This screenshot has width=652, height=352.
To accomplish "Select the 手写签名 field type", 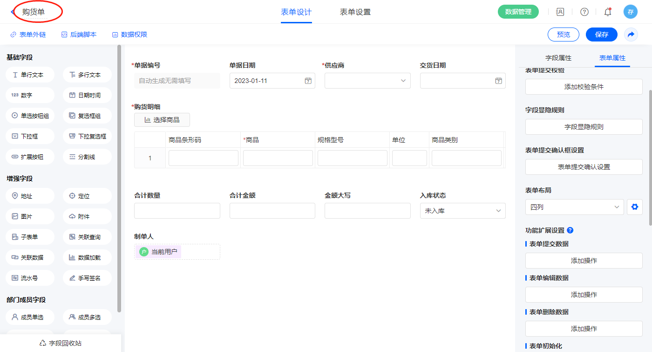I will (x=87, y=278).
